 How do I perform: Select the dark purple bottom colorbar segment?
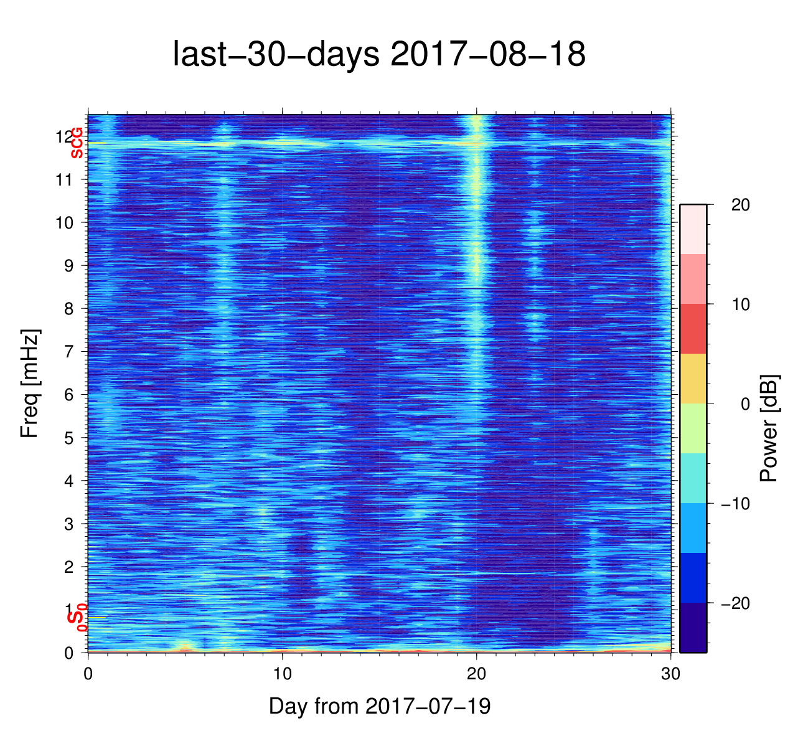click(x=693, y=627)
